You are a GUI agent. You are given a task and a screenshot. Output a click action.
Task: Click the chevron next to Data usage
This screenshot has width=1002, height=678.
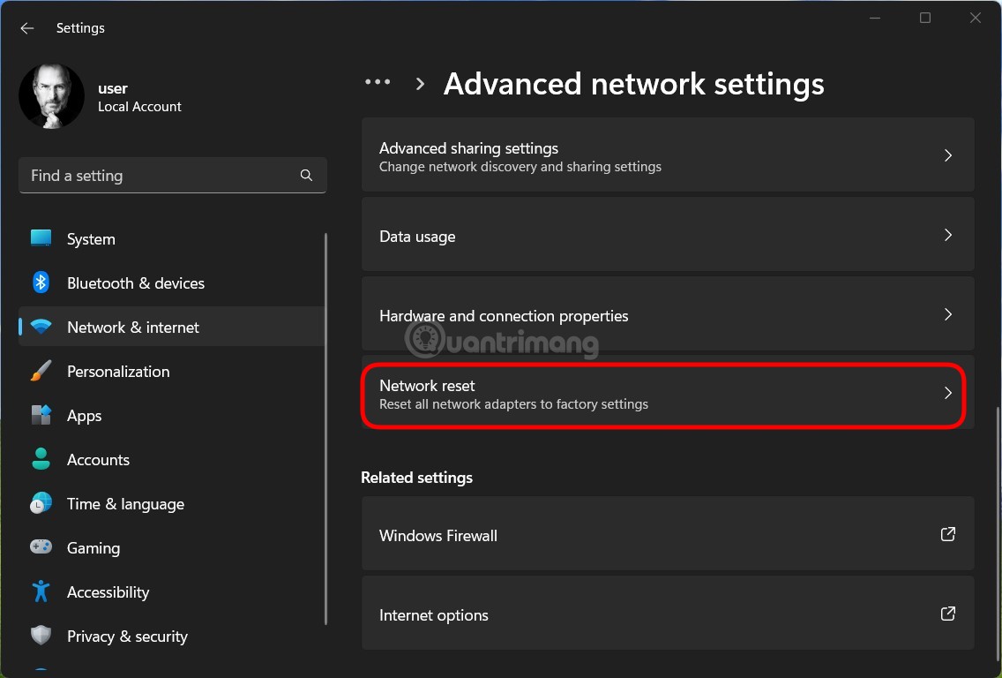click(948, 235)
